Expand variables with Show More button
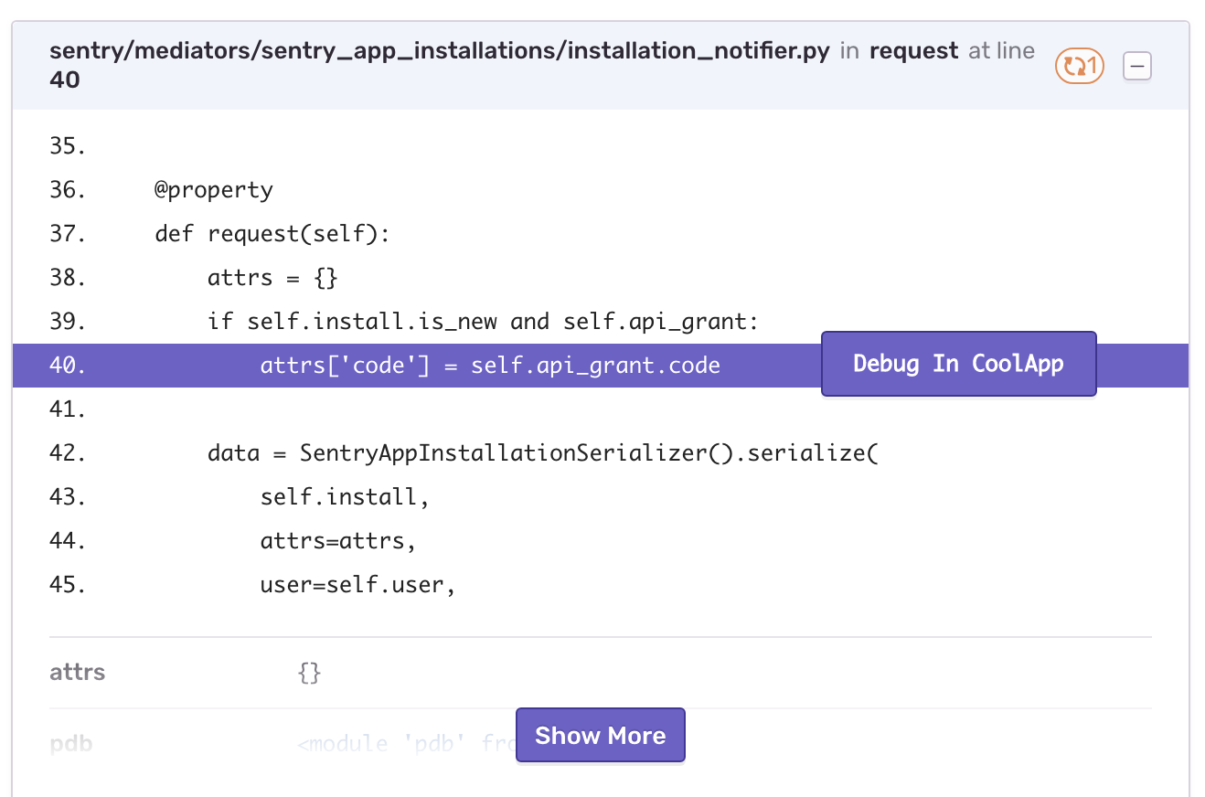Viewport: 1205px width, 797px height. click(600, 735)
